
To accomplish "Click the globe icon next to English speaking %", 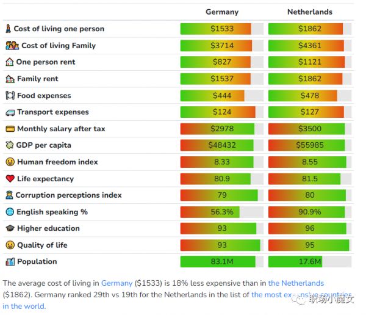I will [10, 212].
